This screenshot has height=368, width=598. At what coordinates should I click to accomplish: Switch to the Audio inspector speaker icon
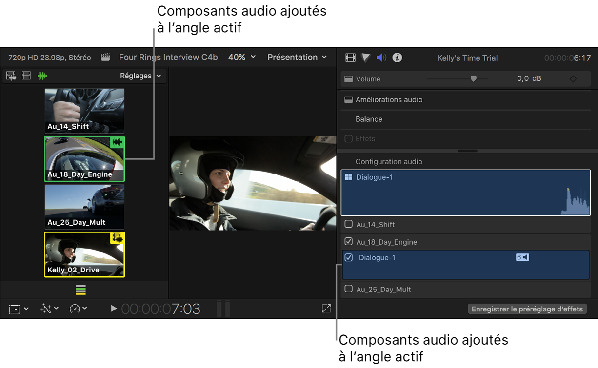[381, 58]
